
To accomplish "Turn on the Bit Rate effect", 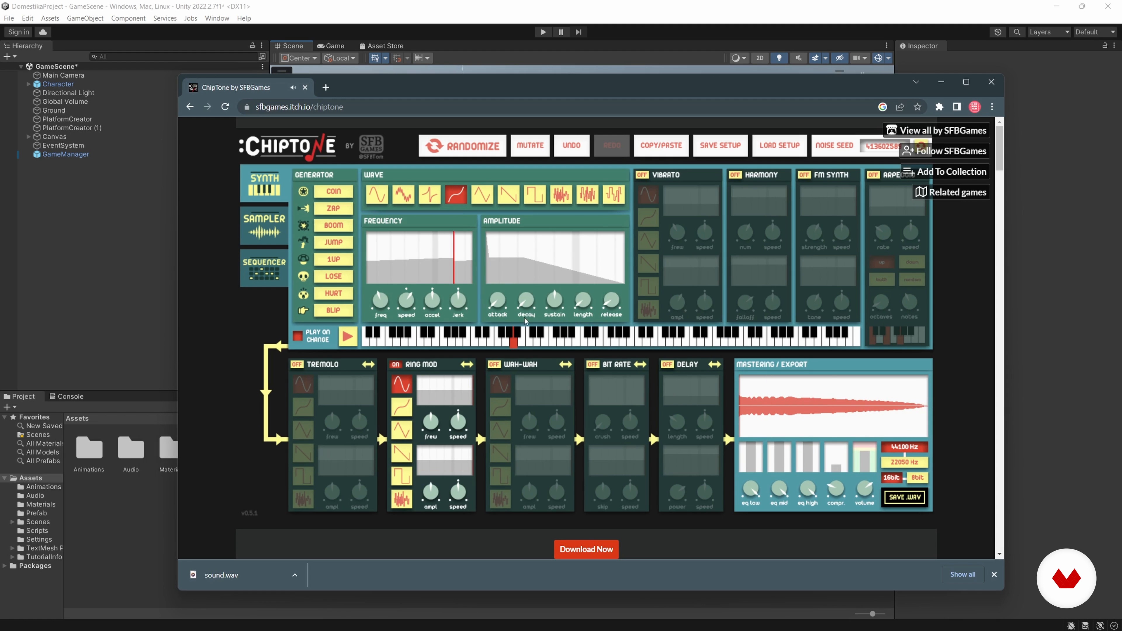I will [593, 365].
